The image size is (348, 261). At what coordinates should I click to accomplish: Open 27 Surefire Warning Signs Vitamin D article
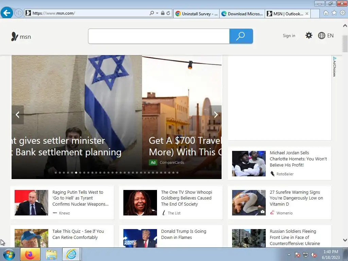[296, 198]
